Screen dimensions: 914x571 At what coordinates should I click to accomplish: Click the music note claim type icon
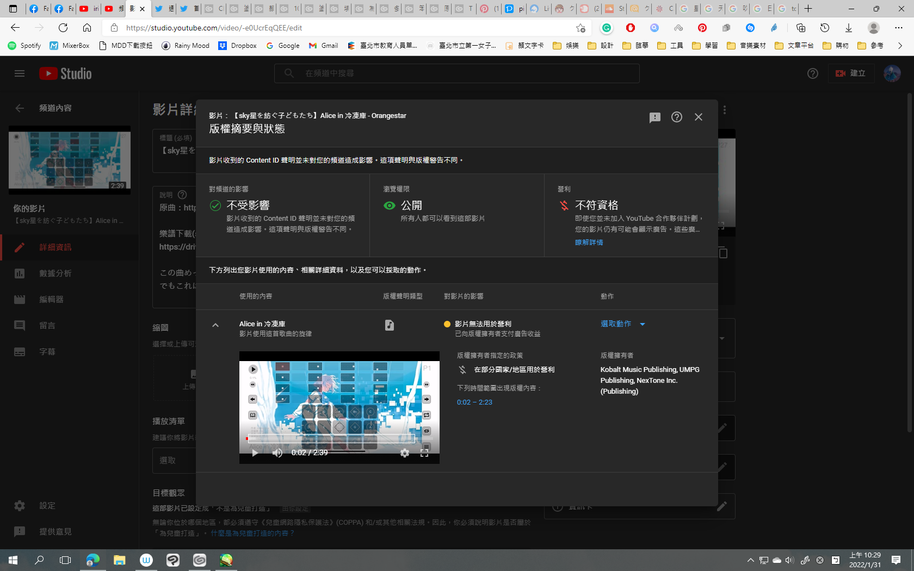(x=390, y=325)
